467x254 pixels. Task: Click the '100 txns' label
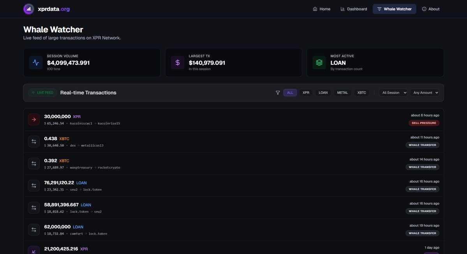point(54,69)
